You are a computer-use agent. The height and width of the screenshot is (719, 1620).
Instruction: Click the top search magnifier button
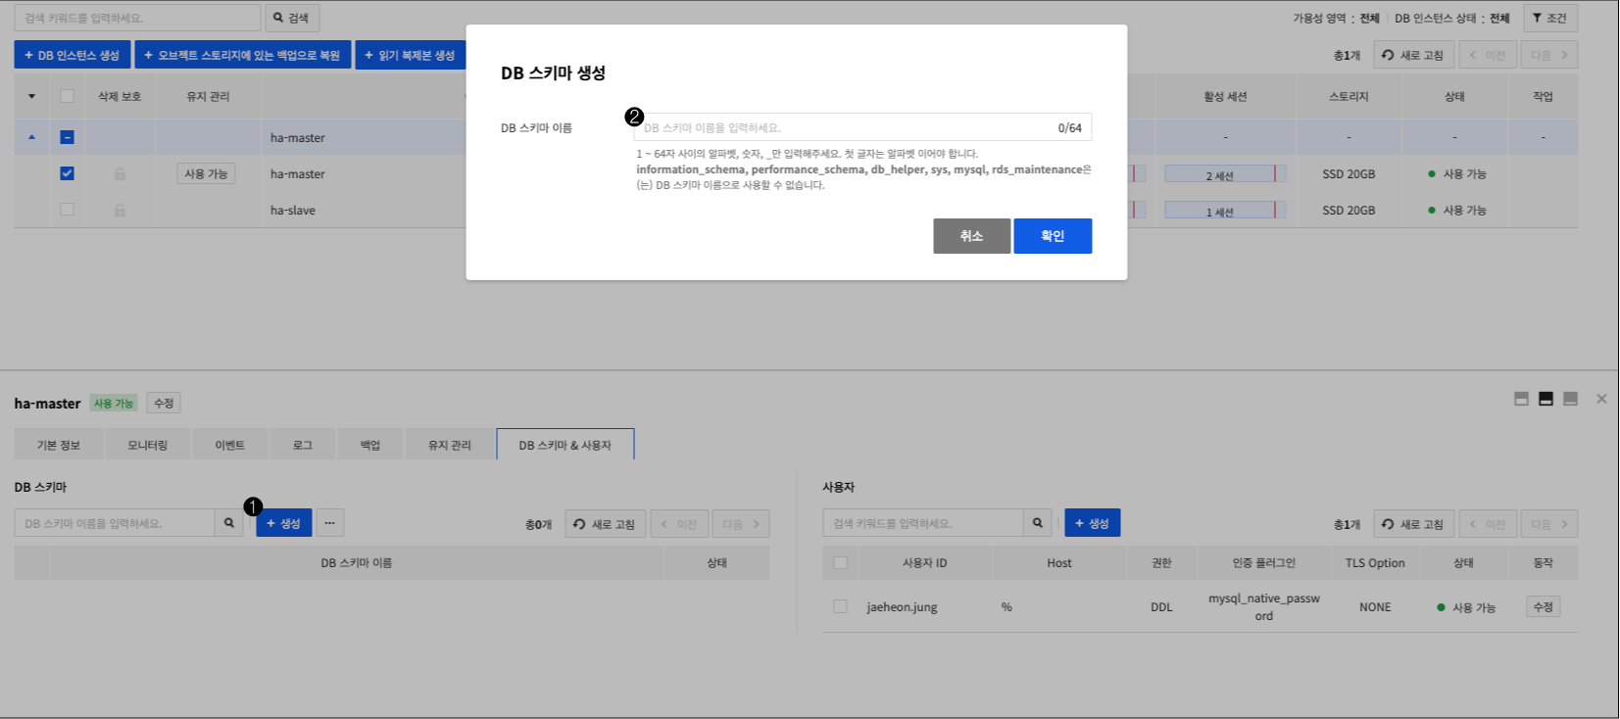[291, 18]
